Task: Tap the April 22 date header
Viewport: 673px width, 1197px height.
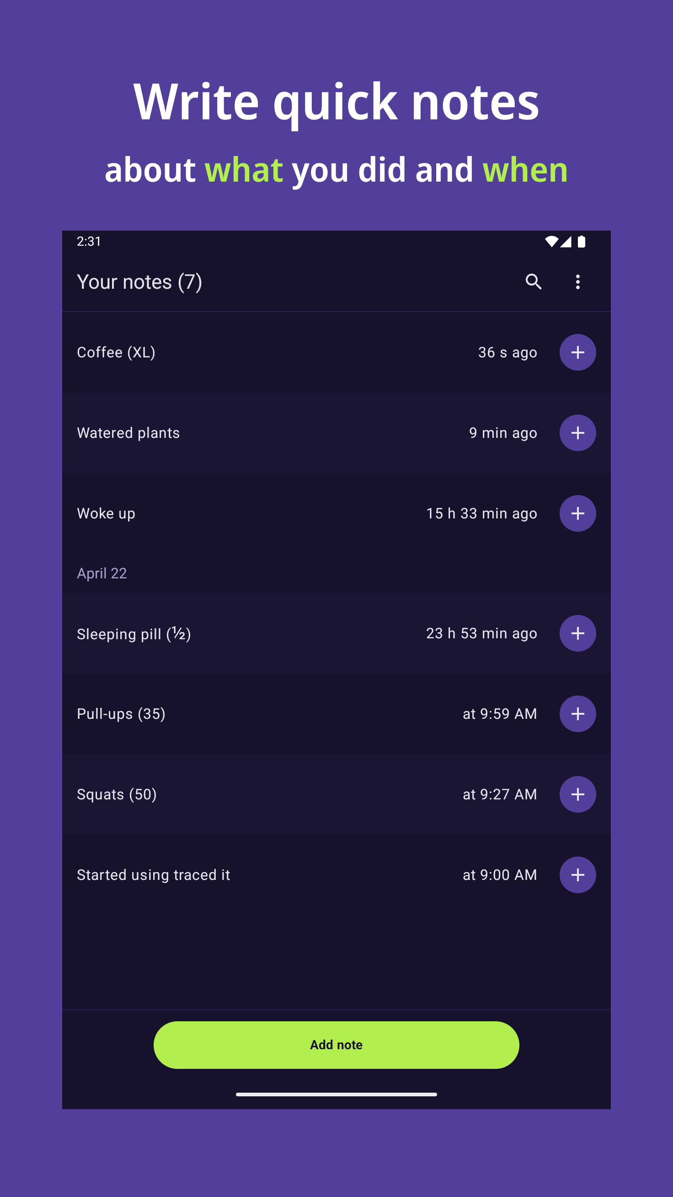Action: 101,573
